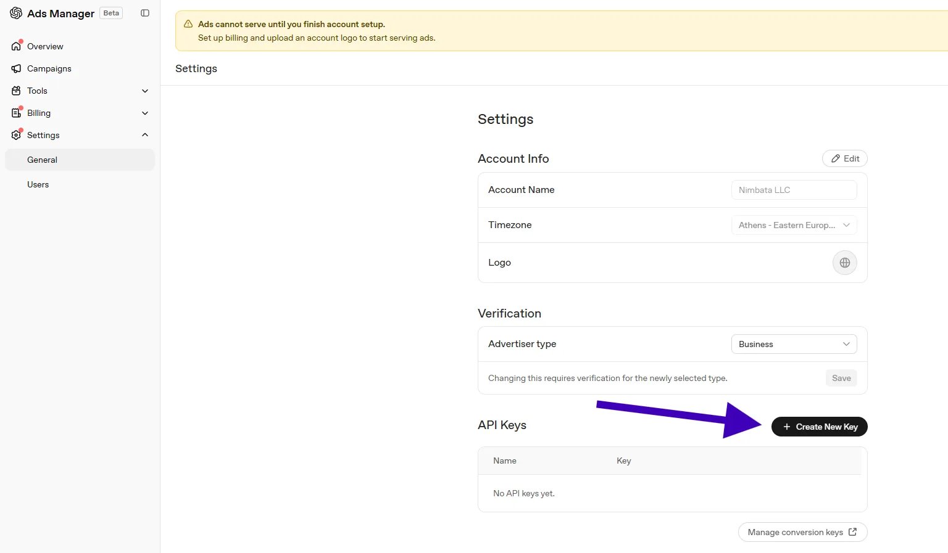Screen dimensions: 948x553
Task: Click the Tools toolbox icon
Action: [16, 91]
